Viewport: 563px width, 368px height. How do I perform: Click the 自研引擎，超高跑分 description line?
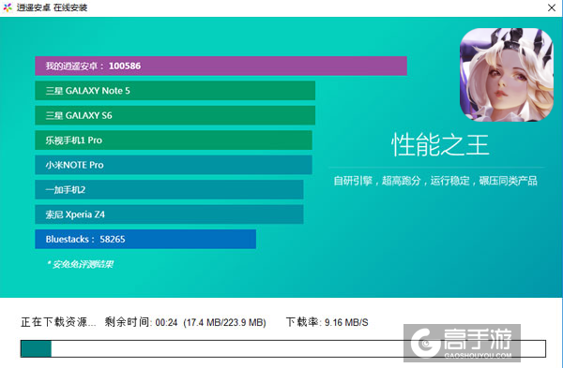(x=435, y=181)
